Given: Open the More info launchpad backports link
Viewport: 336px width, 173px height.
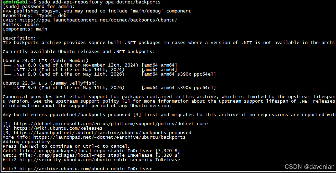Looking at the screenshot, I should coord(109,137).
